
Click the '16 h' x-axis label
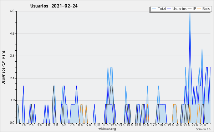[x=146, y=125]
